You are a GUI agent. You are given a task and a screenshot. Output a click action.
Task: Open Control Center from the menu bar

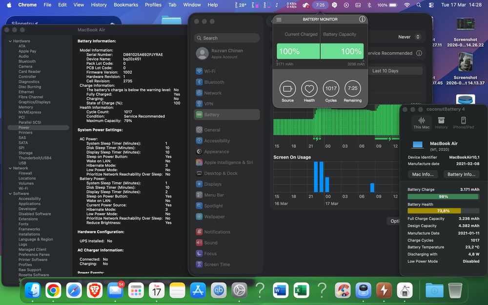coord(431,5)
